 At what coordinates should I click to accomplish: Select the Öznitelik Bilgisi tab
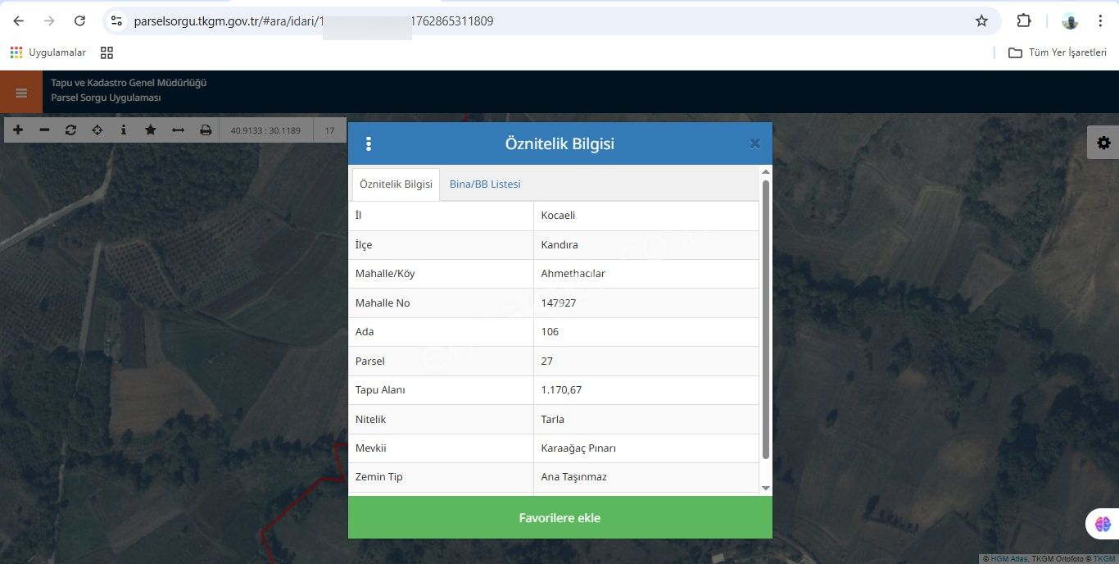click(396, 184)
